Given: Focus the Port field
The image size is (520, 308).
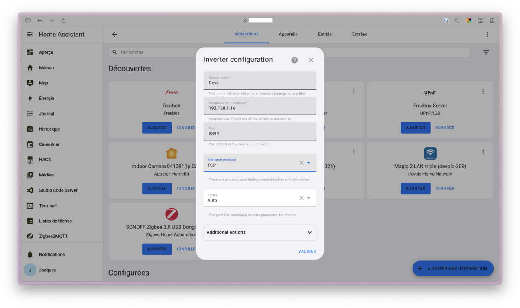Looking at the screenshot, I should pos(260,131).
